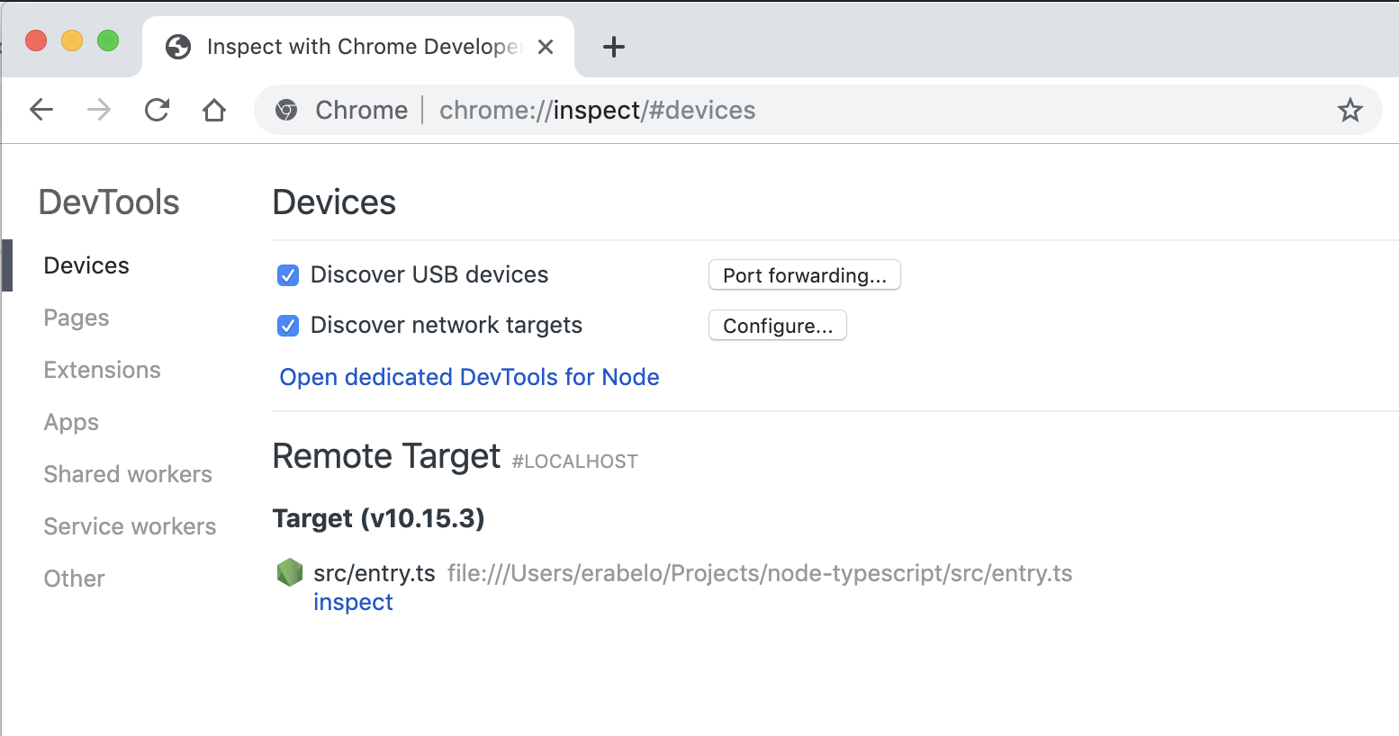1399x736 pixels.
Task: Select Devices in the DevTools sidebar
Action: [x=86, y=265]
